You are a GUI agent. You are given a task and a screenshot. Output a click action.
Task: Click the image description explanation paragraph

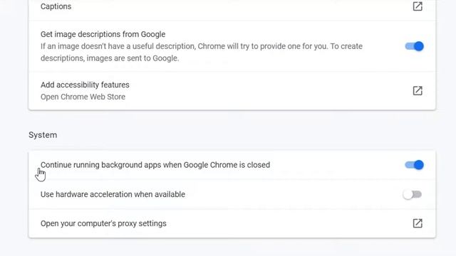click(202, 52)
